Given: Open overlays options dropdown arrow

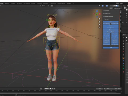Looking at the screenshot, I should (109, 6).
